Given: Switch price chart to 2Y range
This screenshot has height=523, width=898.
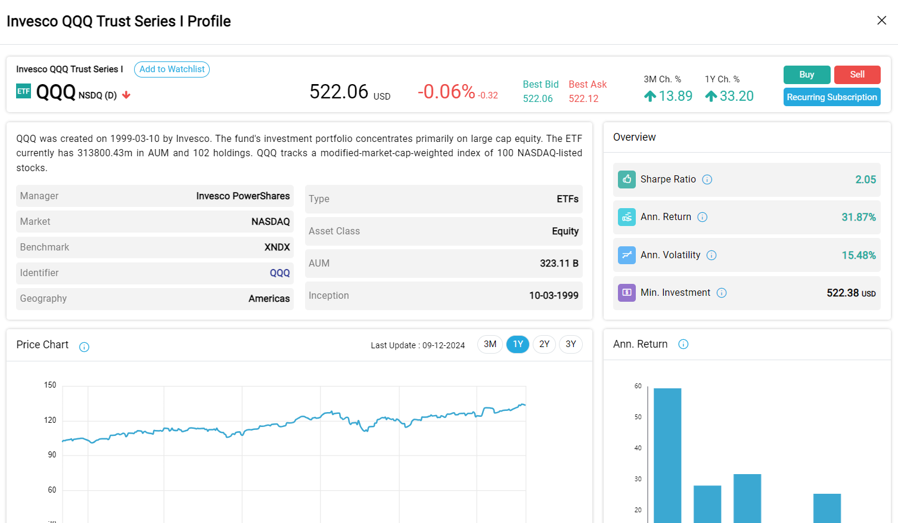Looking at the screenshot, I should click(544, 344).
